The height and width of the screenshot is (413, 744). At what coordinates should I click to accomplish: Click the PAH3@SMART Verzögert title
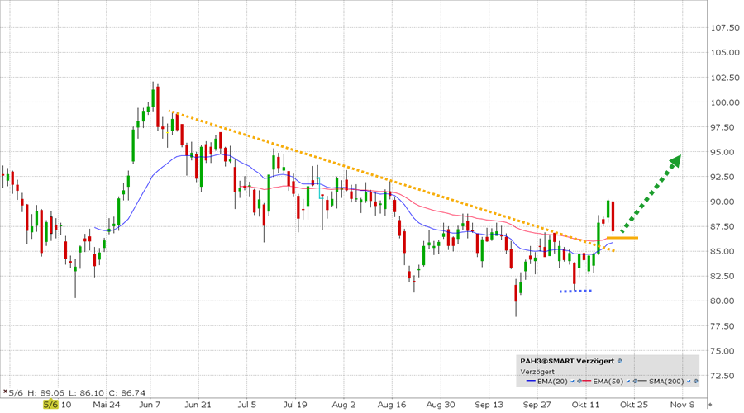point(567,361)
